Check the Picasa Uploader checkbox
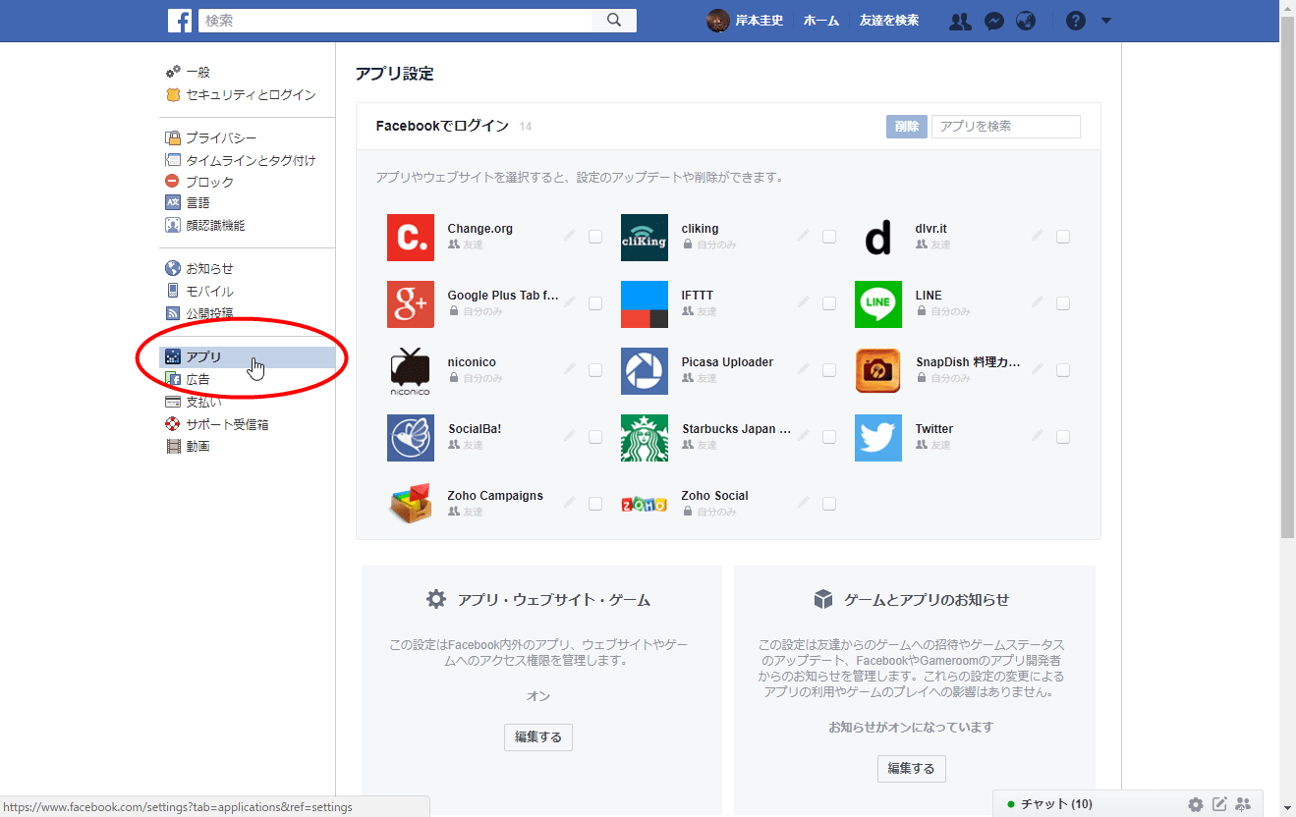 (x=829, y=370)
